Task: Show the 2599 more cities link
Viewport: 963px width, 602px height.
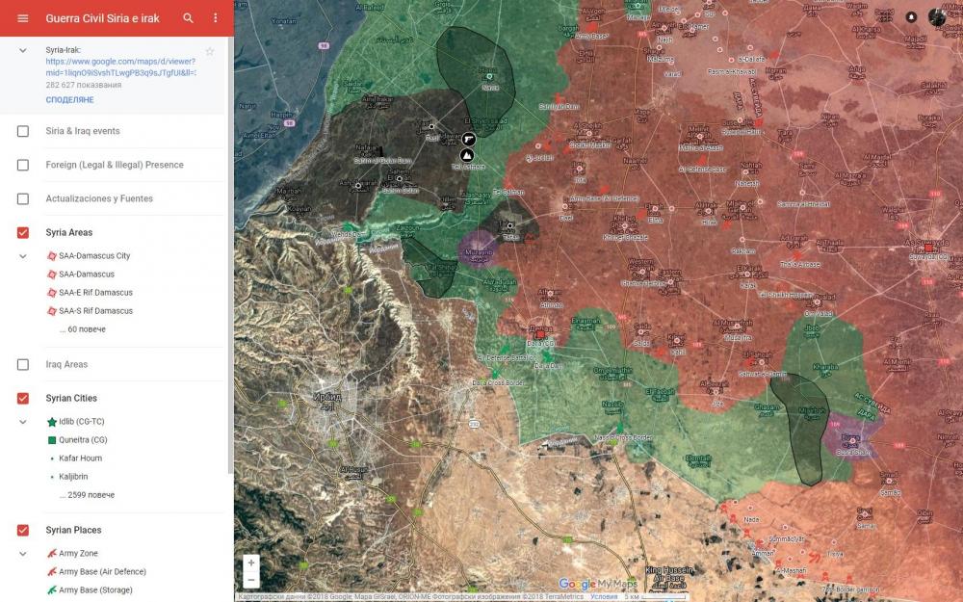Action: coord(87,495)
